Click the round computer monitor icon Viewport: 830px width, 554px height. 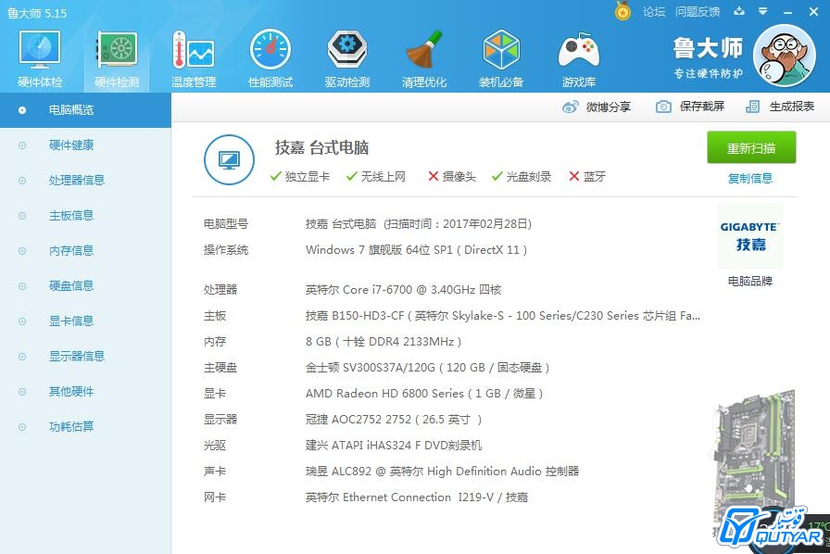[229, 159]
